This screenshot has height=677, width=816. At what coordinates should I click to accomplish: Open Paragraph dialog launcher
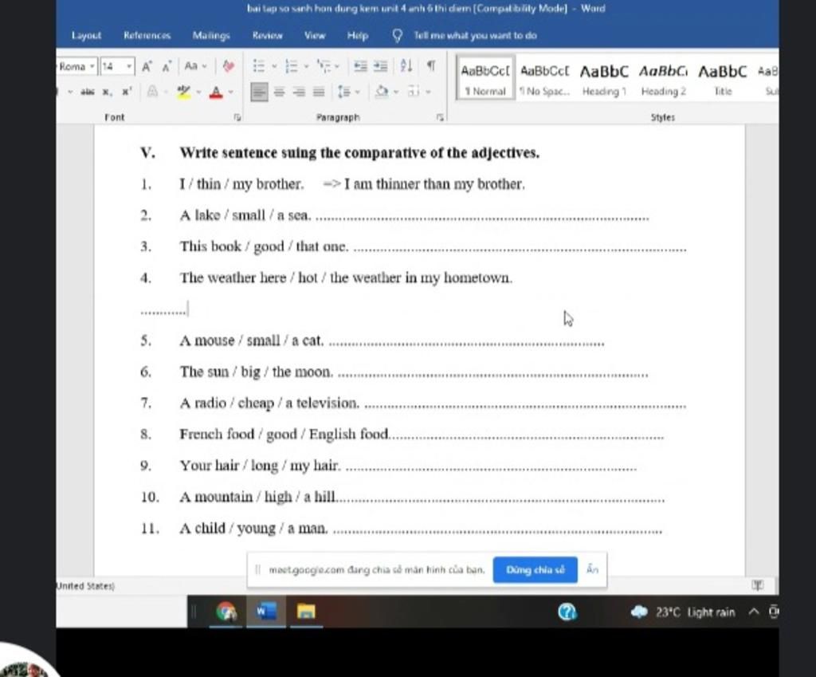pos(440,118)
